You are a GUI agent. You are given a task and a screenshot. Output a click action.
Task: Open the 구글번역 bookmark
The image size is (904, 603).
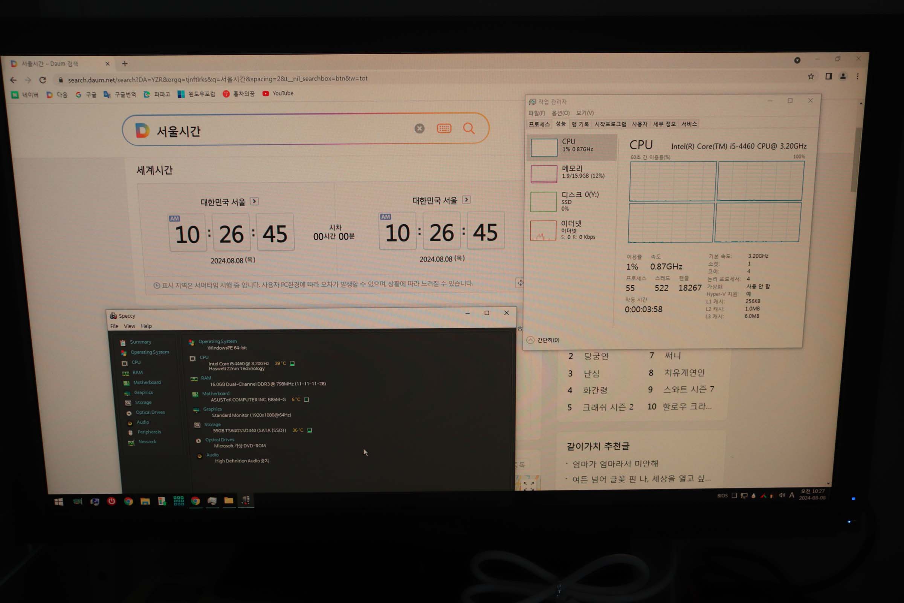120,94
